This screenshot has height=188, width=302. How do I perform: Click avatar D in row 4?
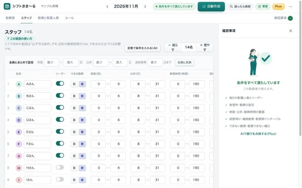[x=18, y=120]
